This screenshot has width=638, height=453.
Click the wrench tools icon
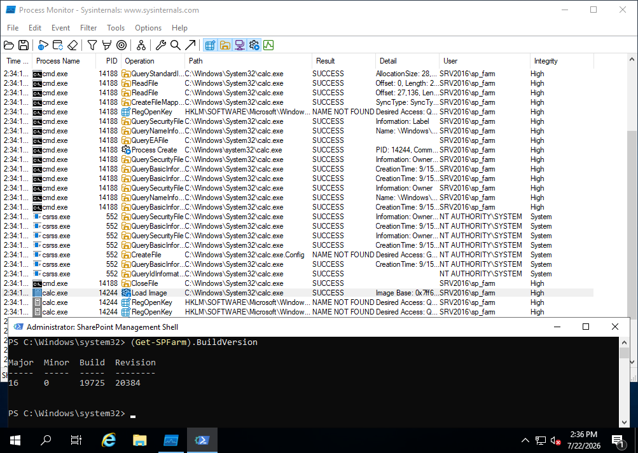161,45
